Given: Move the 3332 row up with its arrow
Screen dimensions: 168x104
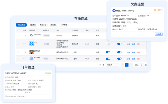Looking at the screenshot, I should tap(24, 44).
